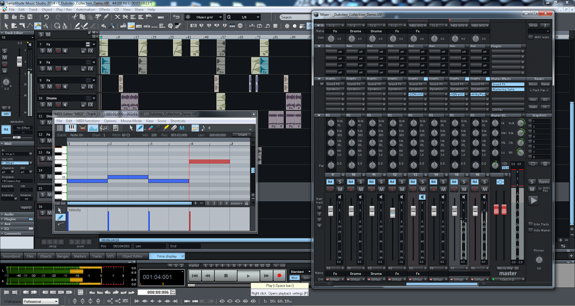Click the Limiter button in master section
Screen dimensions: 575x306
[508, 110]
